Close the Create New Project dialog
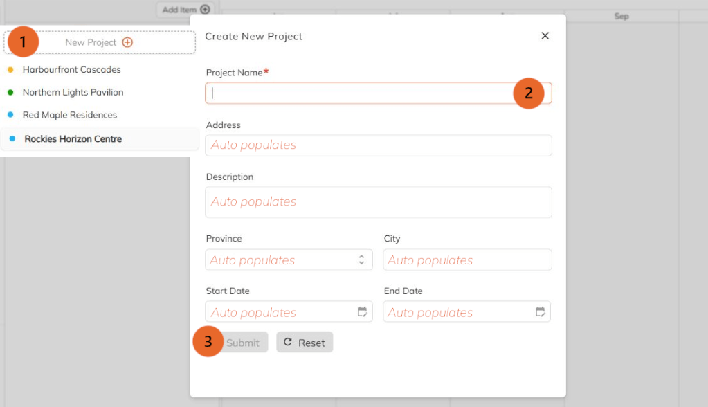This screenshot has height=407, width=708. coord(545,36)
